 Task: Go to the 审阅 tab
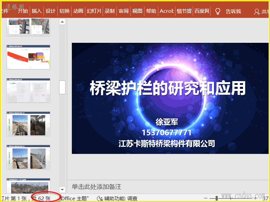tap(124, 11)
